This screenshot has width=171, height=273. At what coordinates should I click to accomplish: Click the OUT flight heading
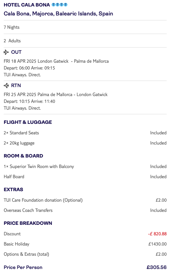16,52
